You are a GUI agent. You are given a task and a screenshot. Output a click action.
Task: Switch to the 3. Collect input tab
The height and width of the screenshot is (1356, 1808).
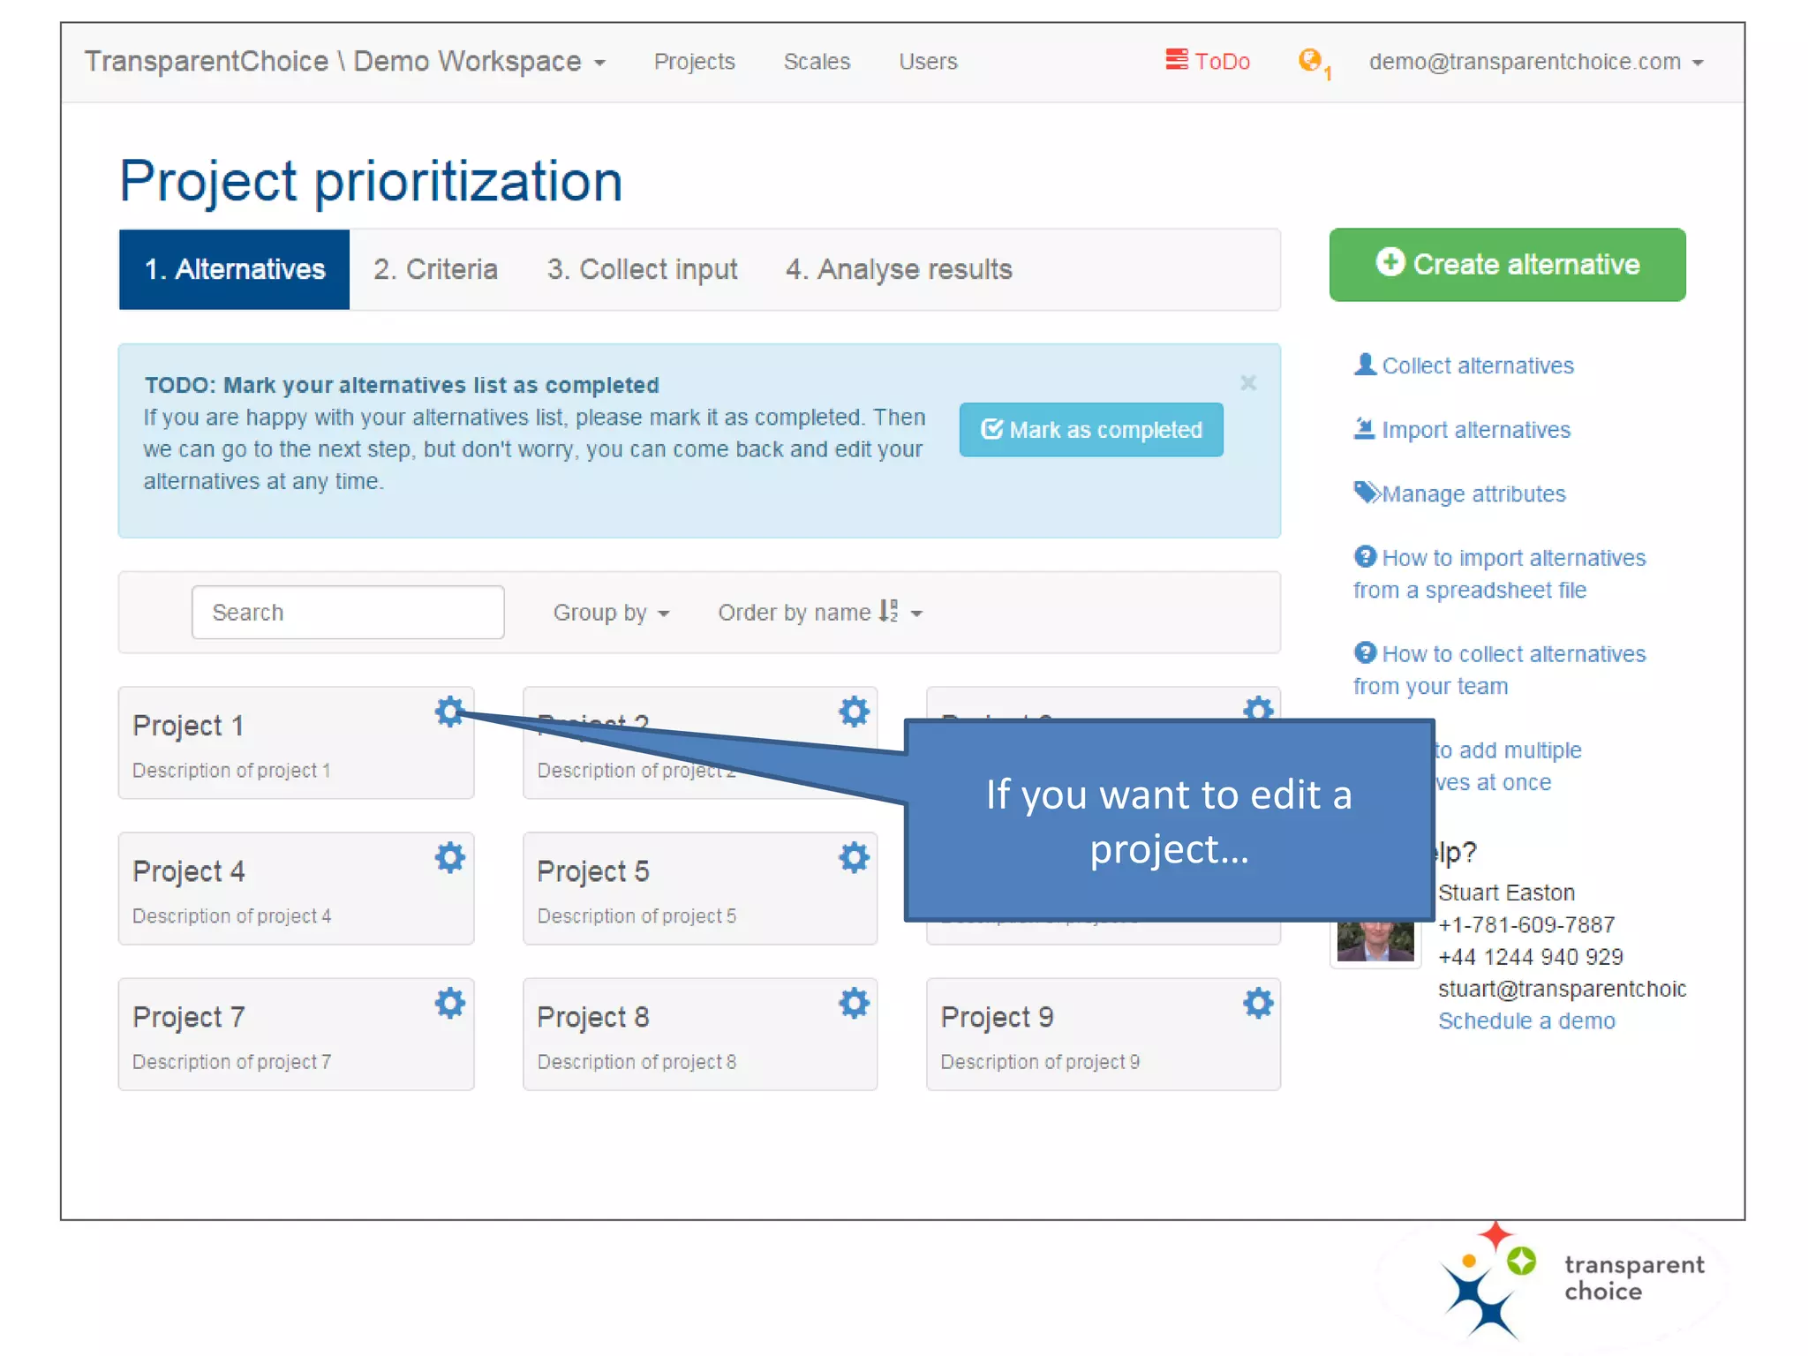[x=642, y=269]
